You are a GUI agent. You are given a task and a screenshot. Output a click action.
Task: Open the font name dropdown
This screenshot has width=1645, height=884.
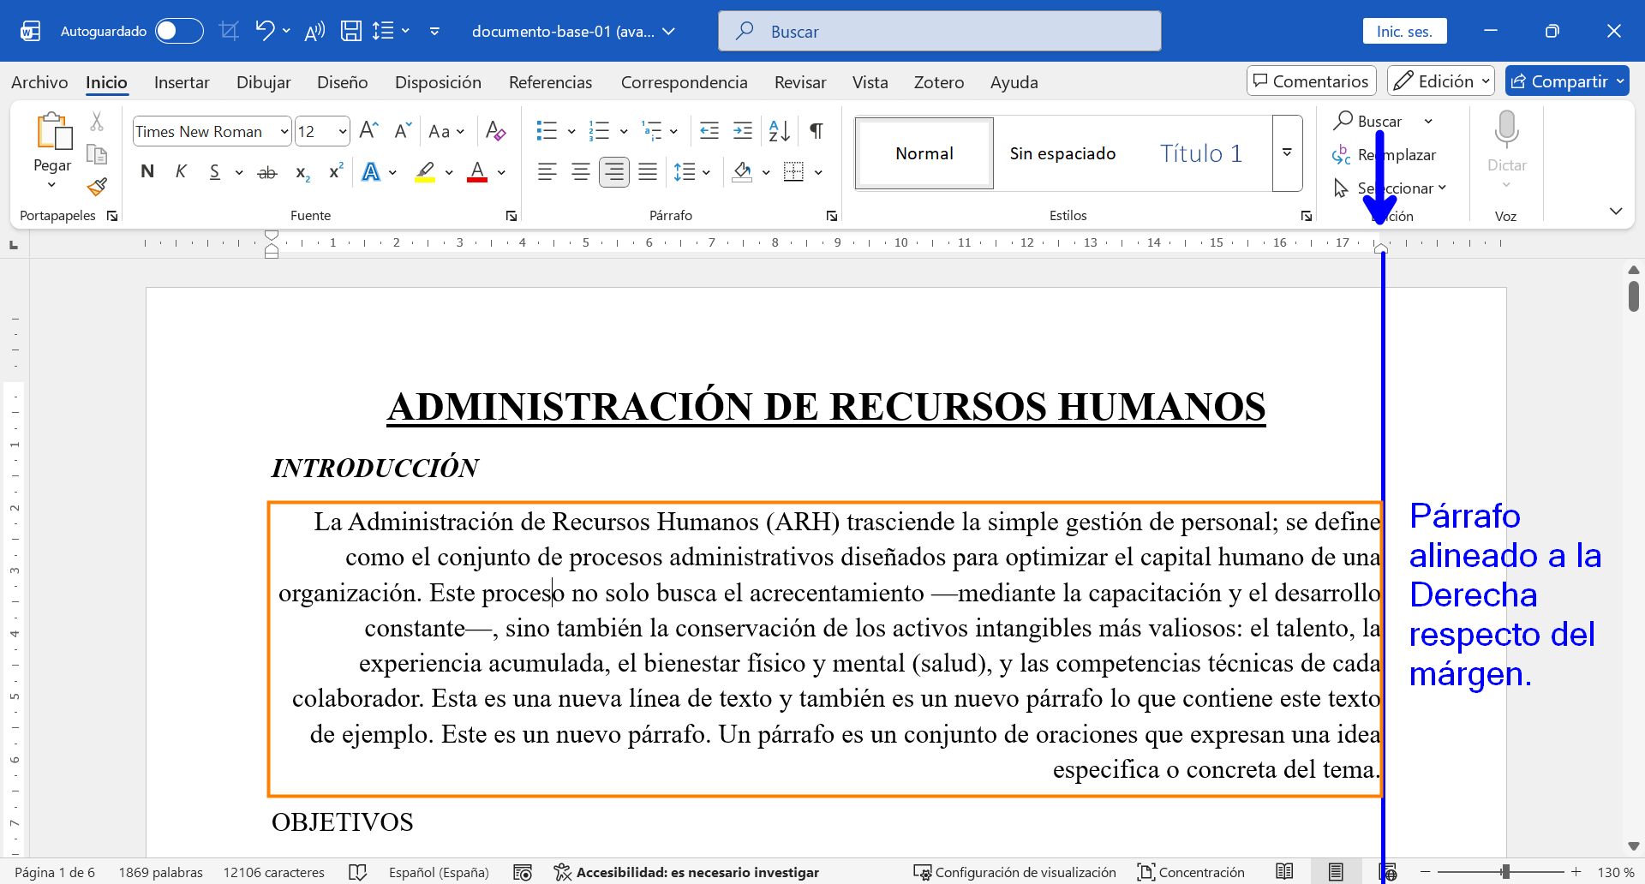pos(284,132)
